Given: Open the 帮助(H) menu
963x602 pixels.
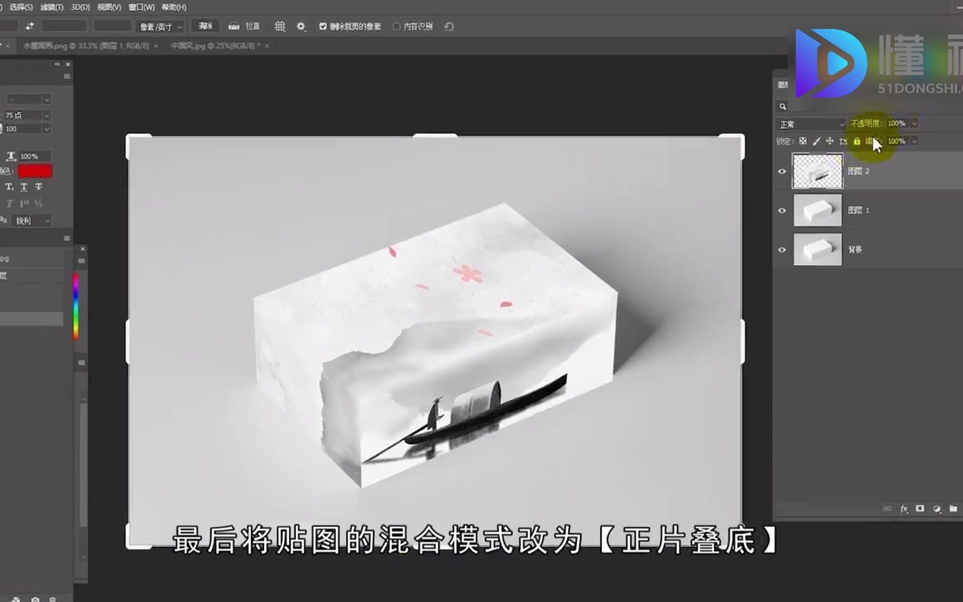Looking at the screenshot, I should (174, 7).
